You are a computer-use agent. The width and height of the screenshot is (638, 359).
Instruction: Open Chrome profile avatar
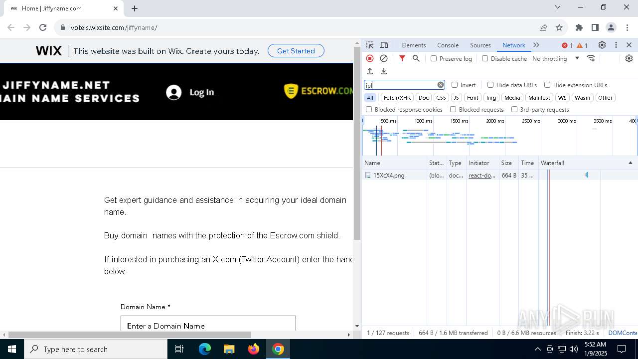click(x=611, y=27)
